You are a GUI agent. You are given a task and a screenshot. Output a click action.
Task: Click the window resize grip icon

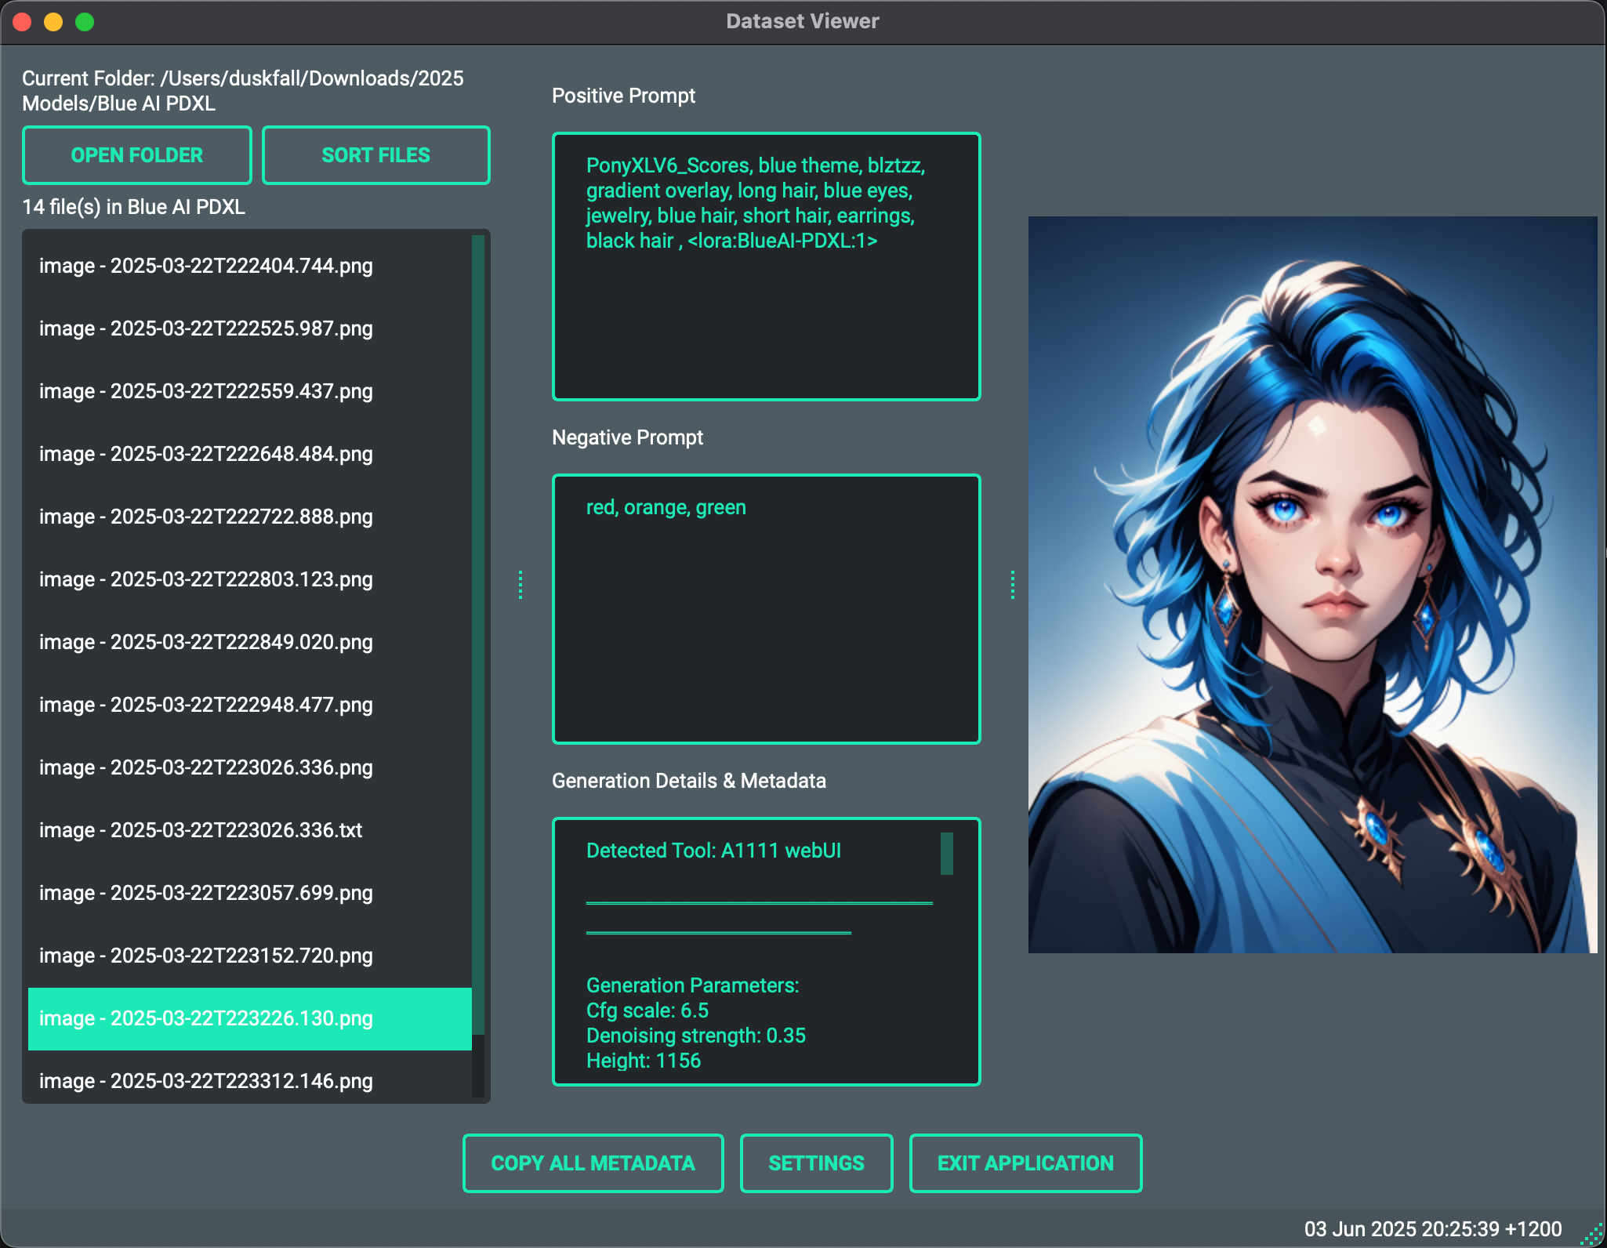tap(1592, 1234)
